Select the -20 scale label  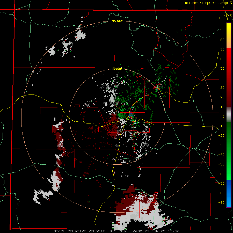[221, 135]
